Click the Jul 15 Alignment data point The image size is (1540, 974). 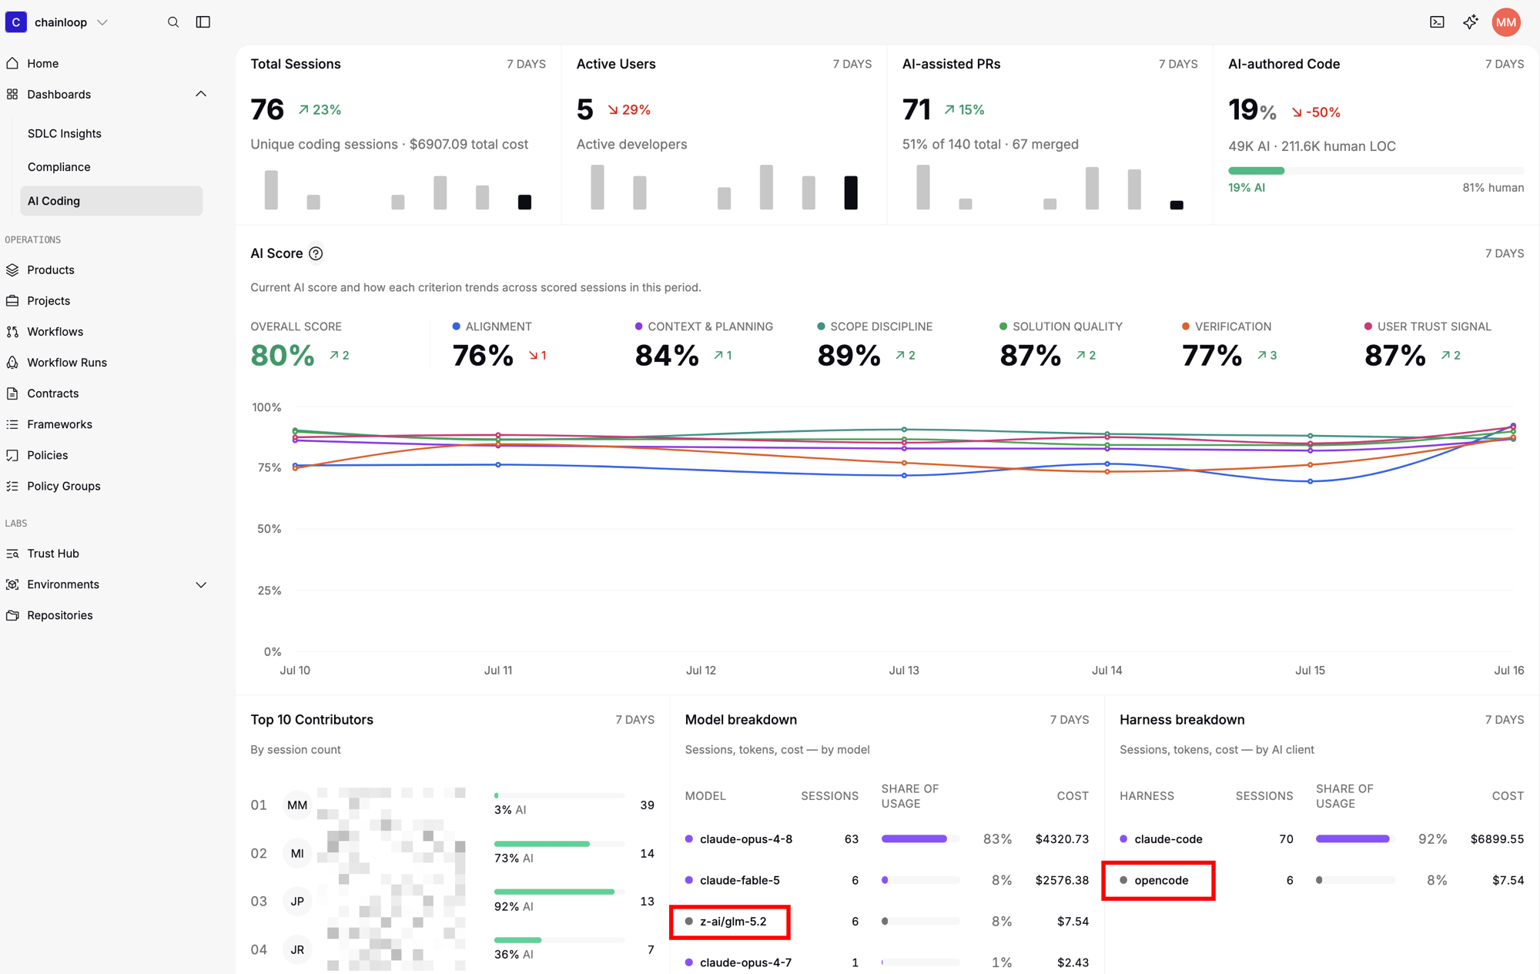[1311, 481]
